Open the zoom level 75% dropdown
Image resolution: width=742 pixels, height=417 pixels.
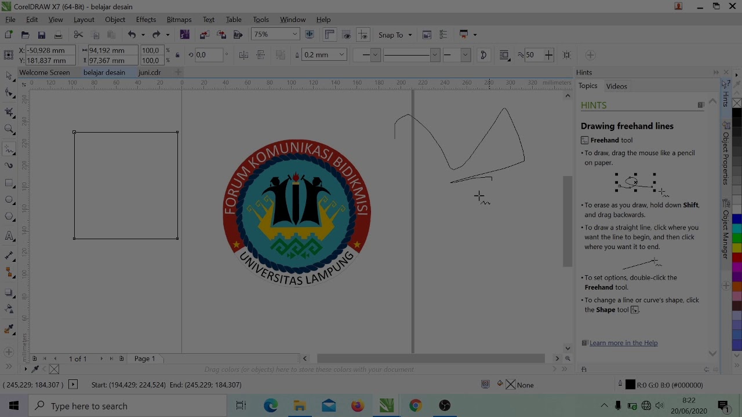pos(294,35)
